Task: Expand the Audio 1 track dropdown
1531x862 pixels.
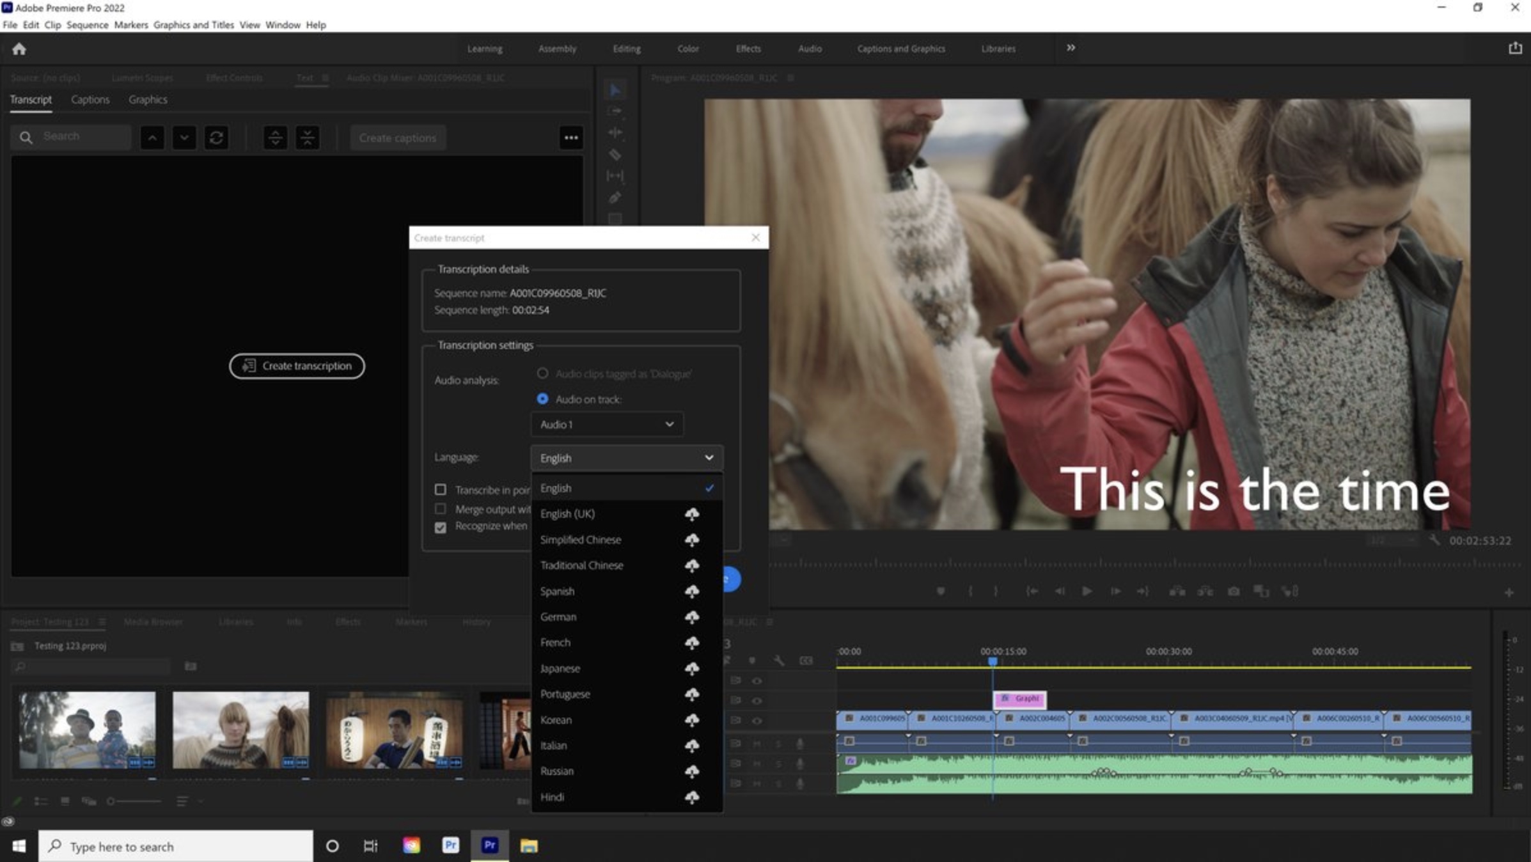Action: 606,425
